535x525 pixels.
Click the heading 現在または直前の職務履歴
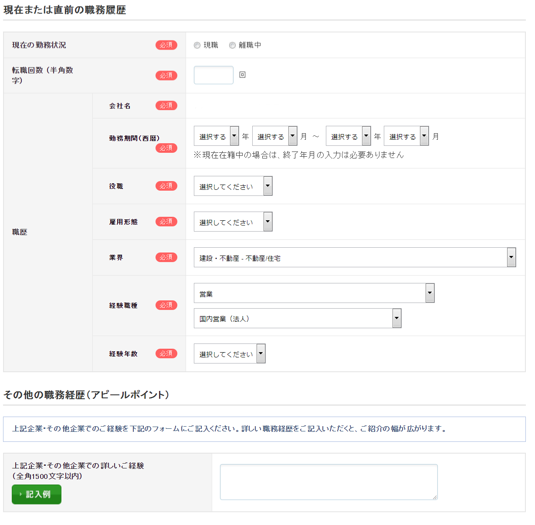coord(65,10)
